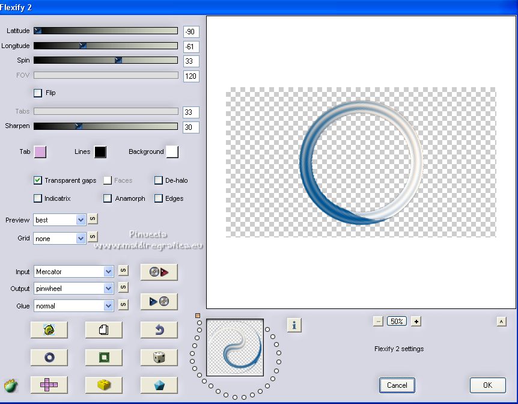The height and width of the screenshot is (404, 518).
Task: Click the small swirl thumbnail preview
Action: [x=235, y=347]
